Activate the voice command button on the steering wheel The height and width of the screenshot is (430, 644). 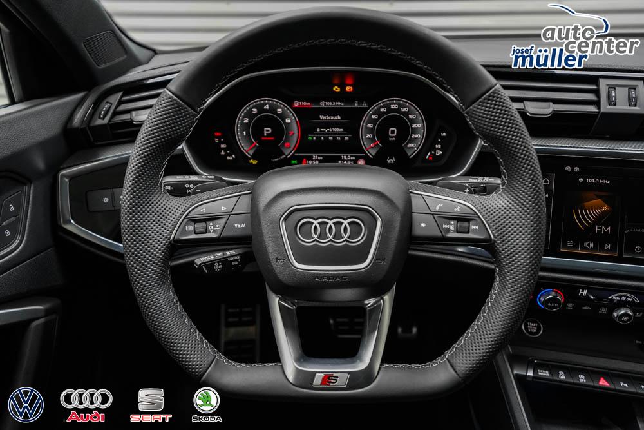click(457, 209)
